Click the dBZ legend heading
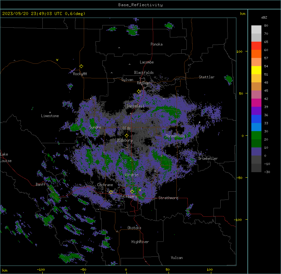Viewport: 281px width, 274px height. point(264,18)
